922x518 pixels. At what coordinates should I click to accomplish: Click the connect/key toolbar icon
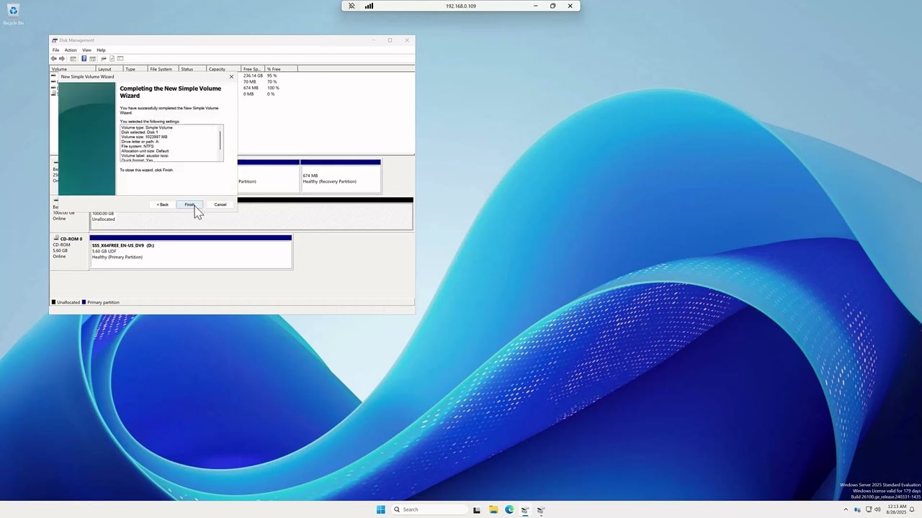click(x=104, y=58)
